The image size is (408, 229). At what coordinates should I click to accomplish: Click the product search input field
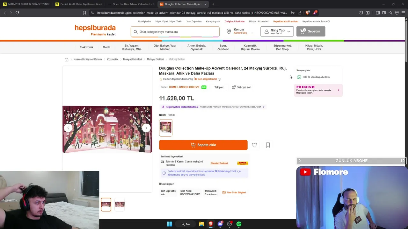point(175,32)
